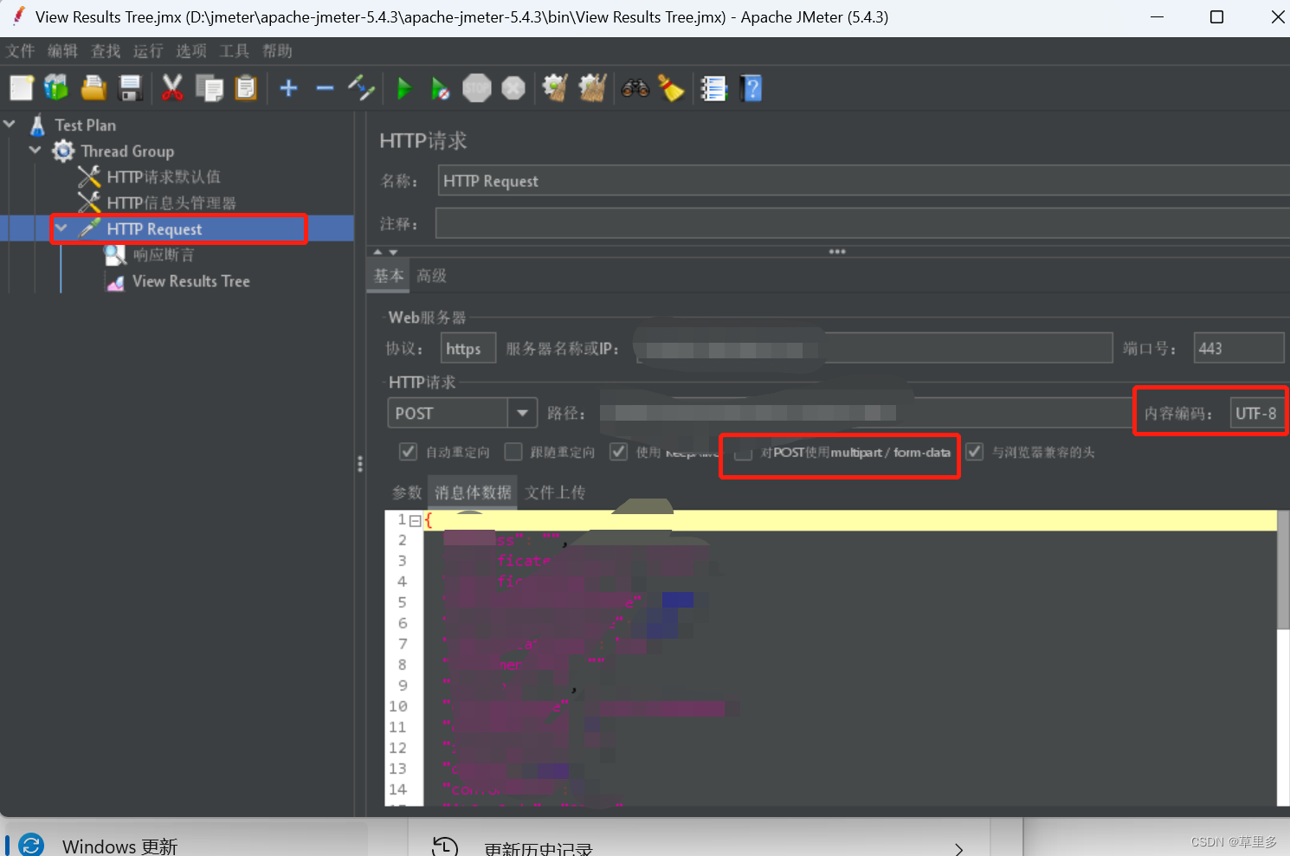Click Start no pauses icon
The image size is (1290, 856).
(441, 88)
